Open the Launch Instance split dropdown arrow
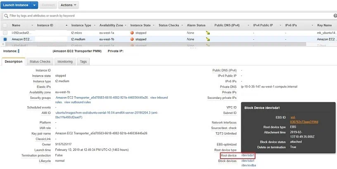The image size is (337, 169). (x=34, y=5)
